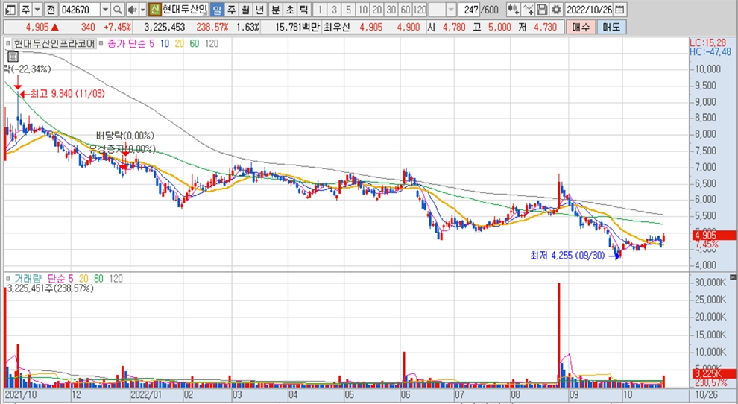Click the stock code field showing 042670
This screenshot has width=738, height=404.
80,10
